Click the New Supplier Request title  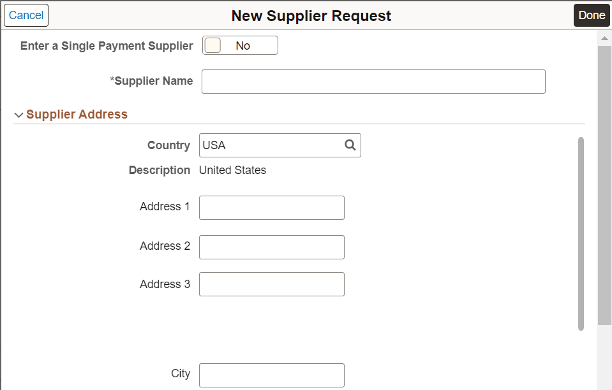click(311, 15)
